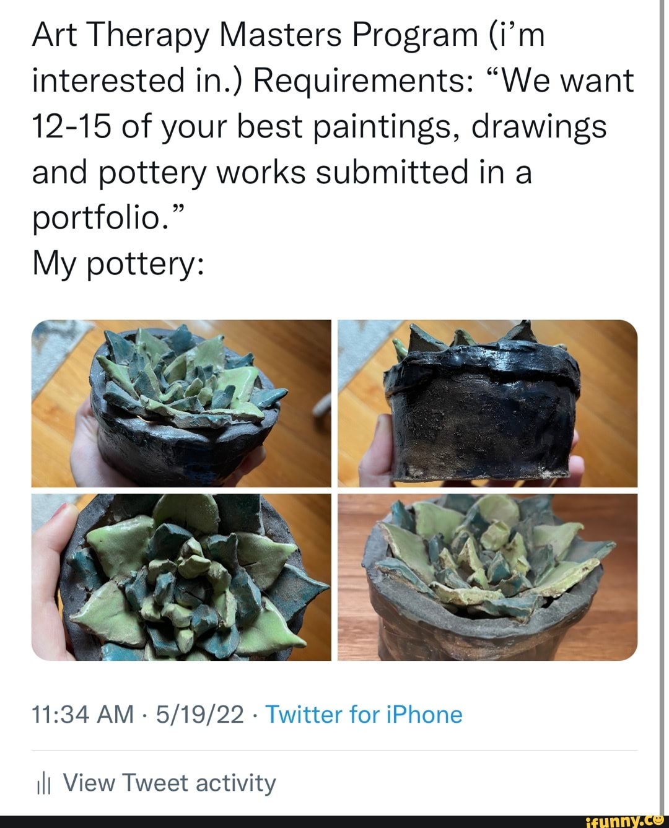The width and height of the screenshot is (669, 828).
Task: Click the yellow smiley in the watermark
Action: tap(658, 821)
